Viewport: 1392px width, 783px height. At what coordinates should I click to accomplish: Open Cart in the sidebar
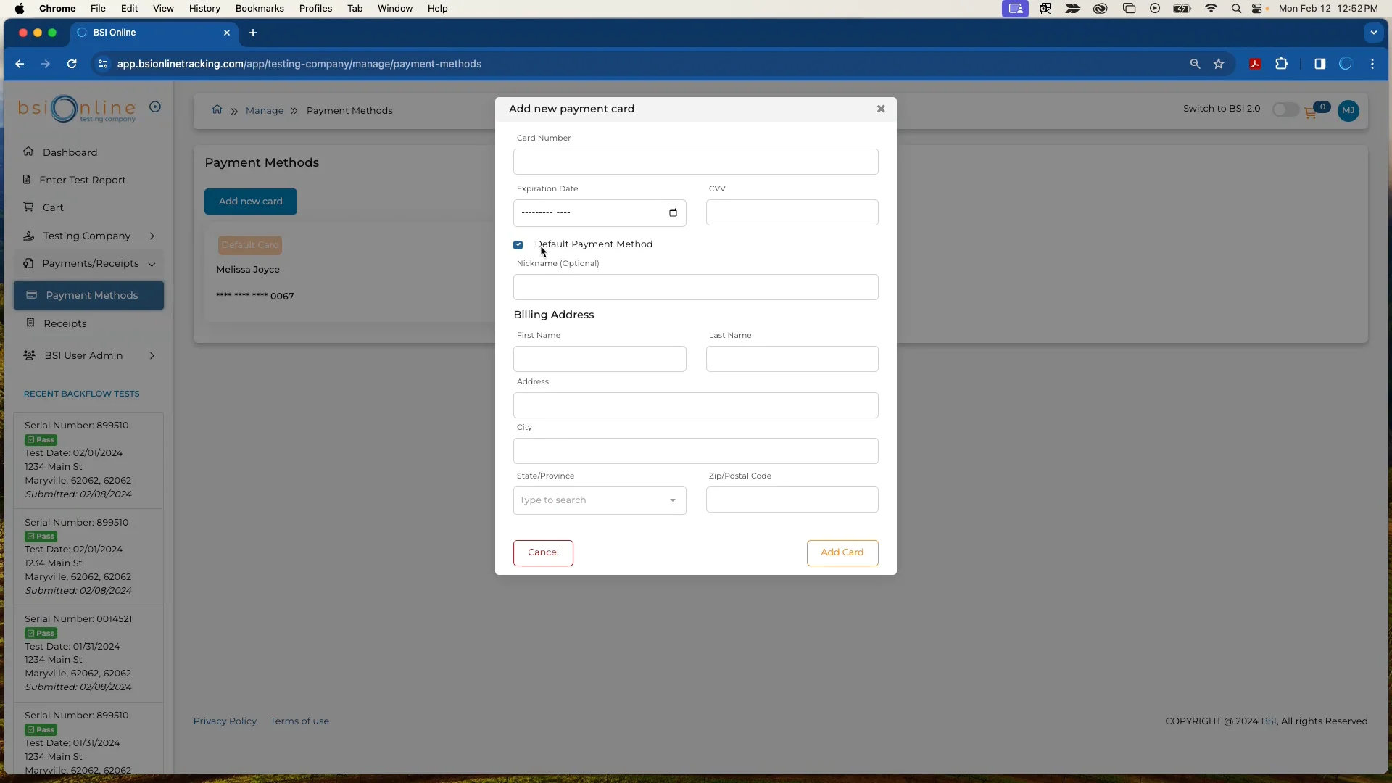pyautogui.click(x=51, y=207)
